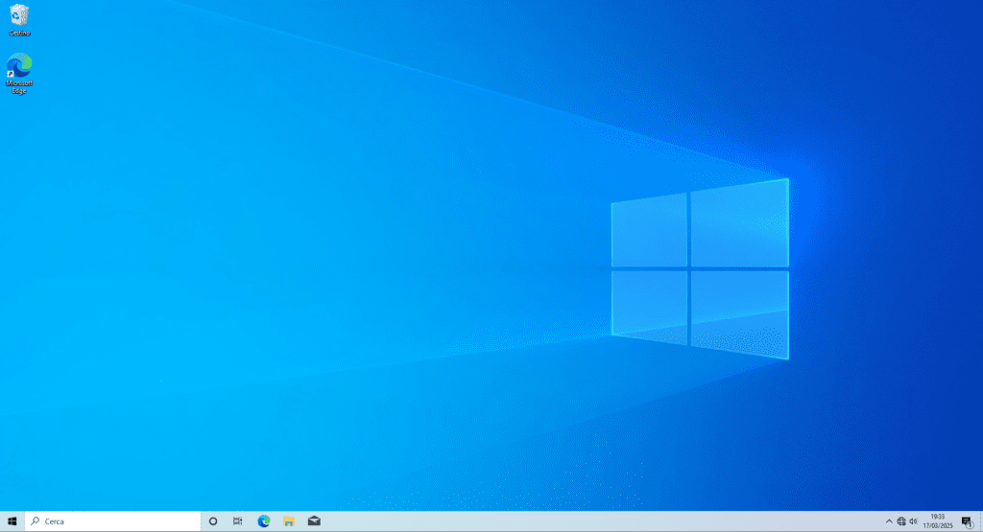
Task: Click the date 17/03/2025 in the tray
Action: click(x=938, y=526)
